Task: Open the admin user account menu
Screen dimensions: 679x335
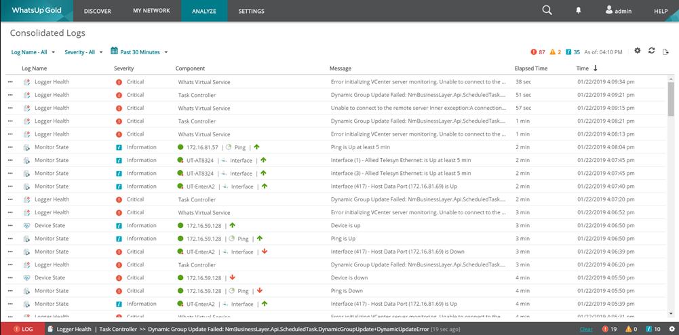Action: click(x=619, y=11)
